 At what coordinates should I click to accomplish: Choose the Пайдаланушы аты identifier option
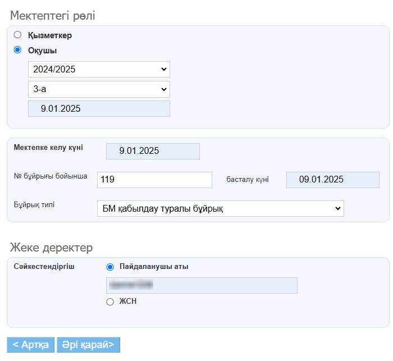tap(110, 267)
